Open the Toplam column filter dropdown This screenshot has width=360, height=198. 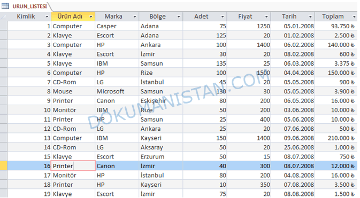coord(354,17)
